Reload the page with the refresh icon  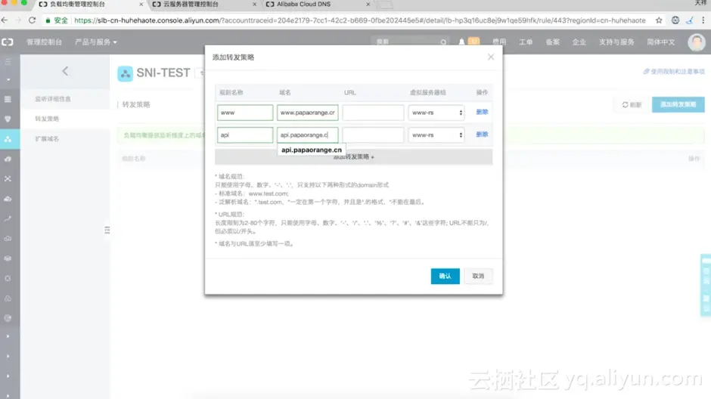click(32, 20)
